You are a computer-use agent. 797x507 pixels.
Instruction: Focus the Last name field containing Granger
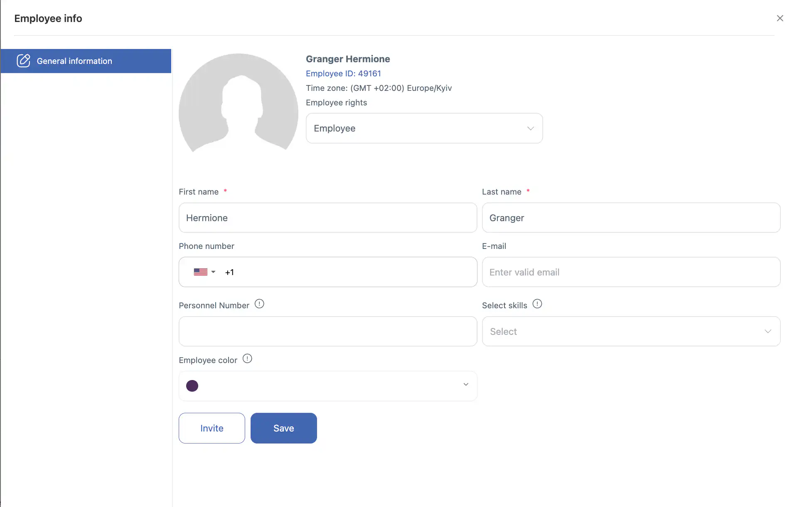[631, 218]
